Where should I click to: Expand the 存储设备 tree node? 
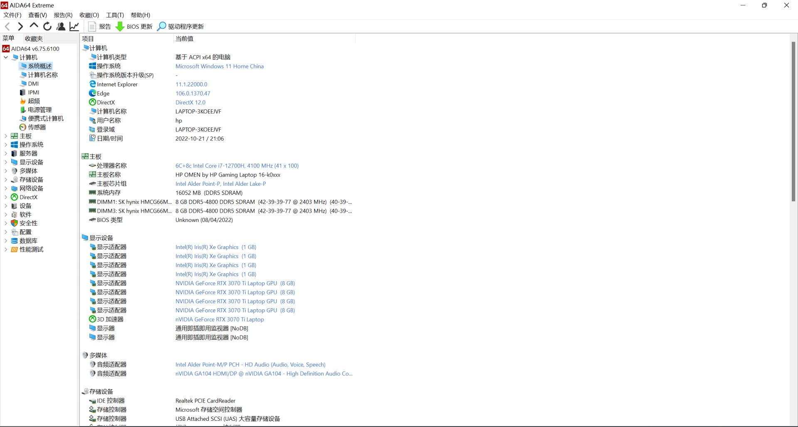click(x=6, y=179)
